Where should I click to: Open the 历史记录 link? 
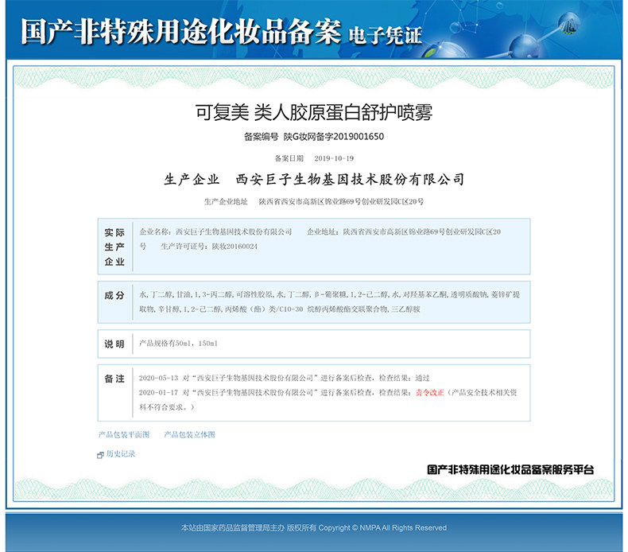pyautogui.click(x=121, y=454)
